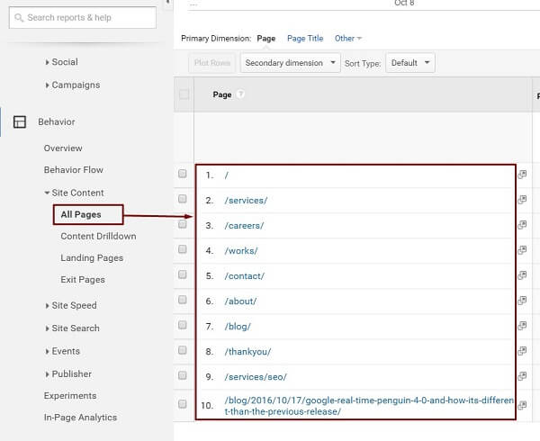Expand the Site Speed section
The image size is (540, 441).
coord(71,305)
